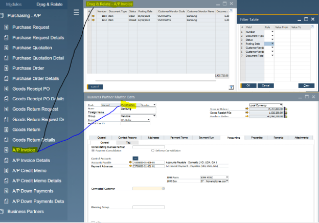The image size is (319, 223).
Task: Open the Rule dropdown for Document Type
Action: [272, 36]
